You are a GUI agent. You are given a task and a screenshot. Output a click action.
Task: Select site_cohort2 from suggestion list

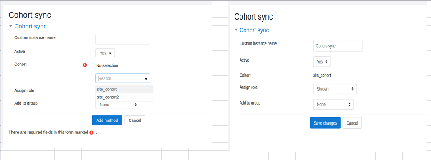click(124, 97)
